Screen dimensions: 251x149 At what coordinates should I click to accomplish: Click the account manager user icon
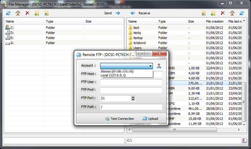tap(159, 66)
